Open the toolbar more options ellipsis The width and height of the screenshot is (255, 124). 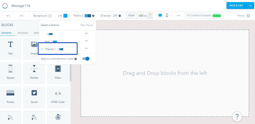(x=178, y=16)
